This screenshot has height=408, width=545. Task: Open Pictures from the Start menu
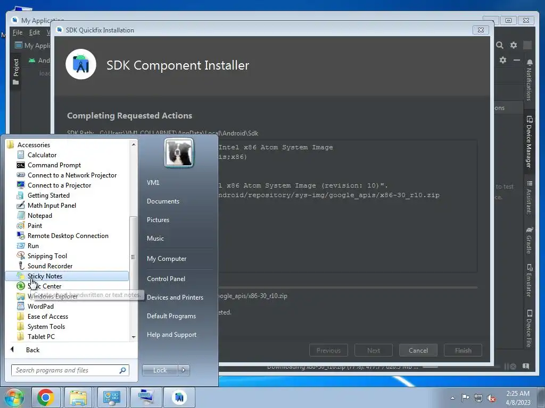pyautogui.click(x=158, y=220)
